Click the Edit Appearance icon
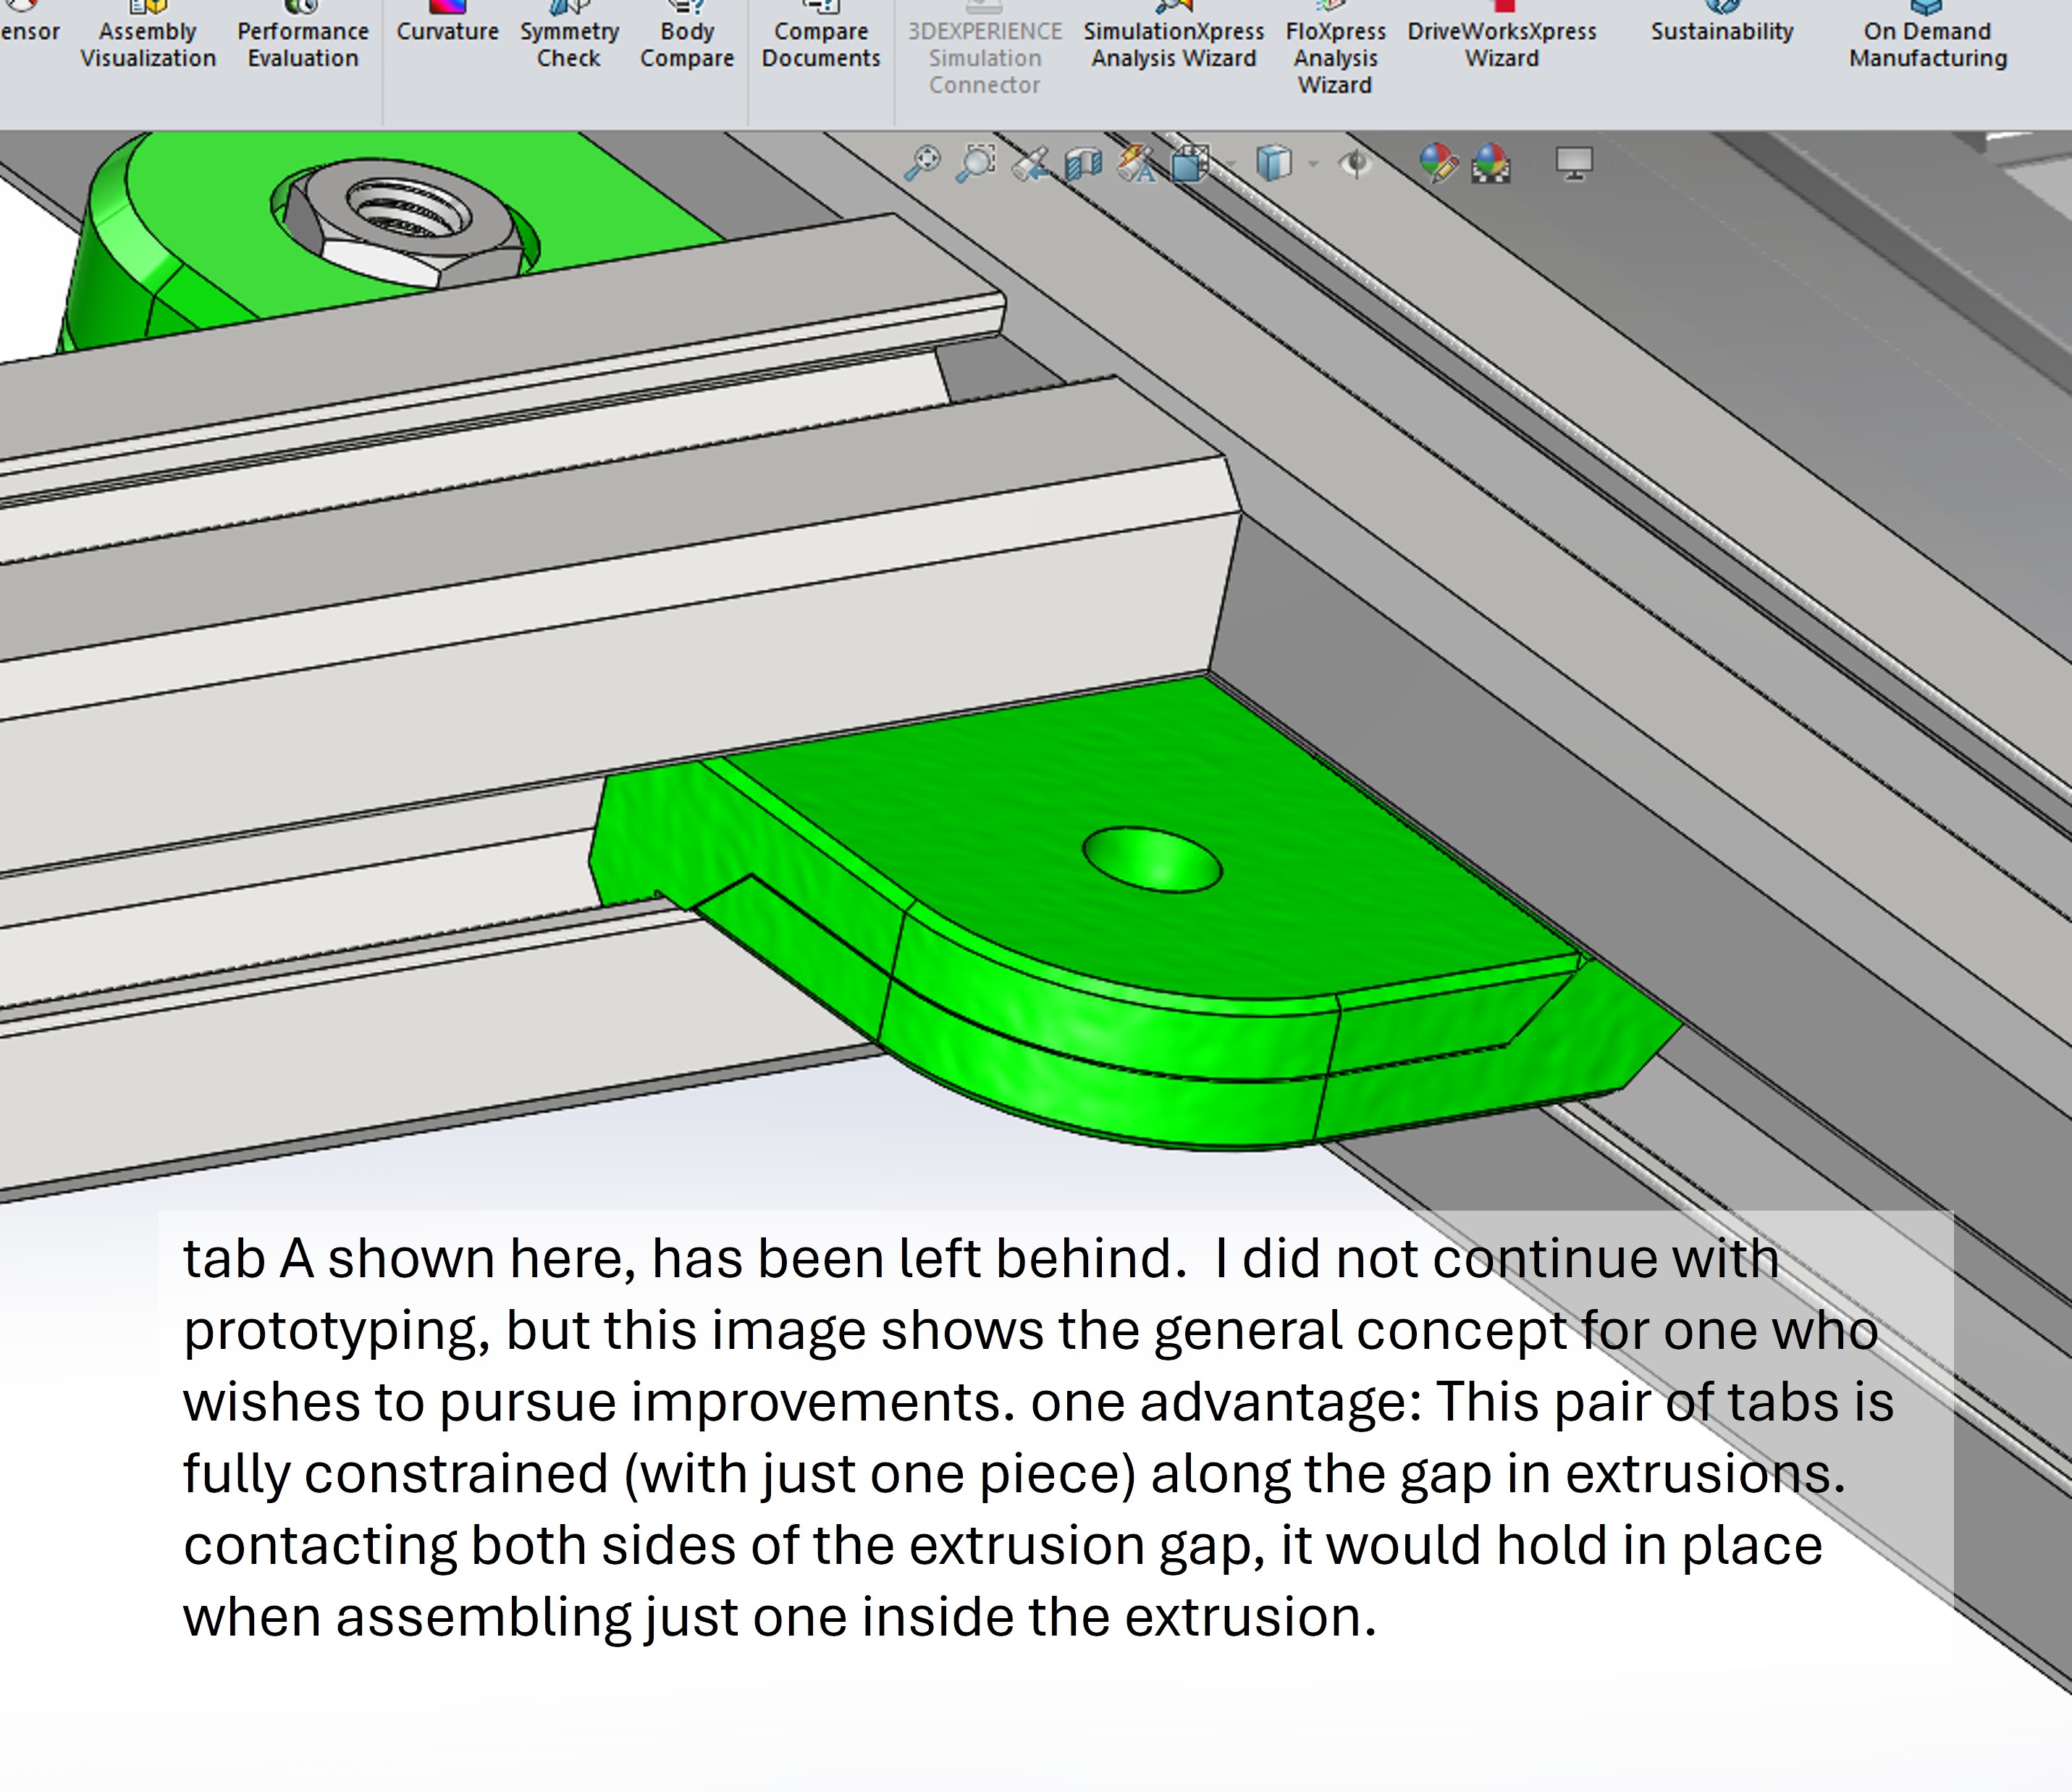This screenshot has width=2072, height=1792. (1437, 163)
